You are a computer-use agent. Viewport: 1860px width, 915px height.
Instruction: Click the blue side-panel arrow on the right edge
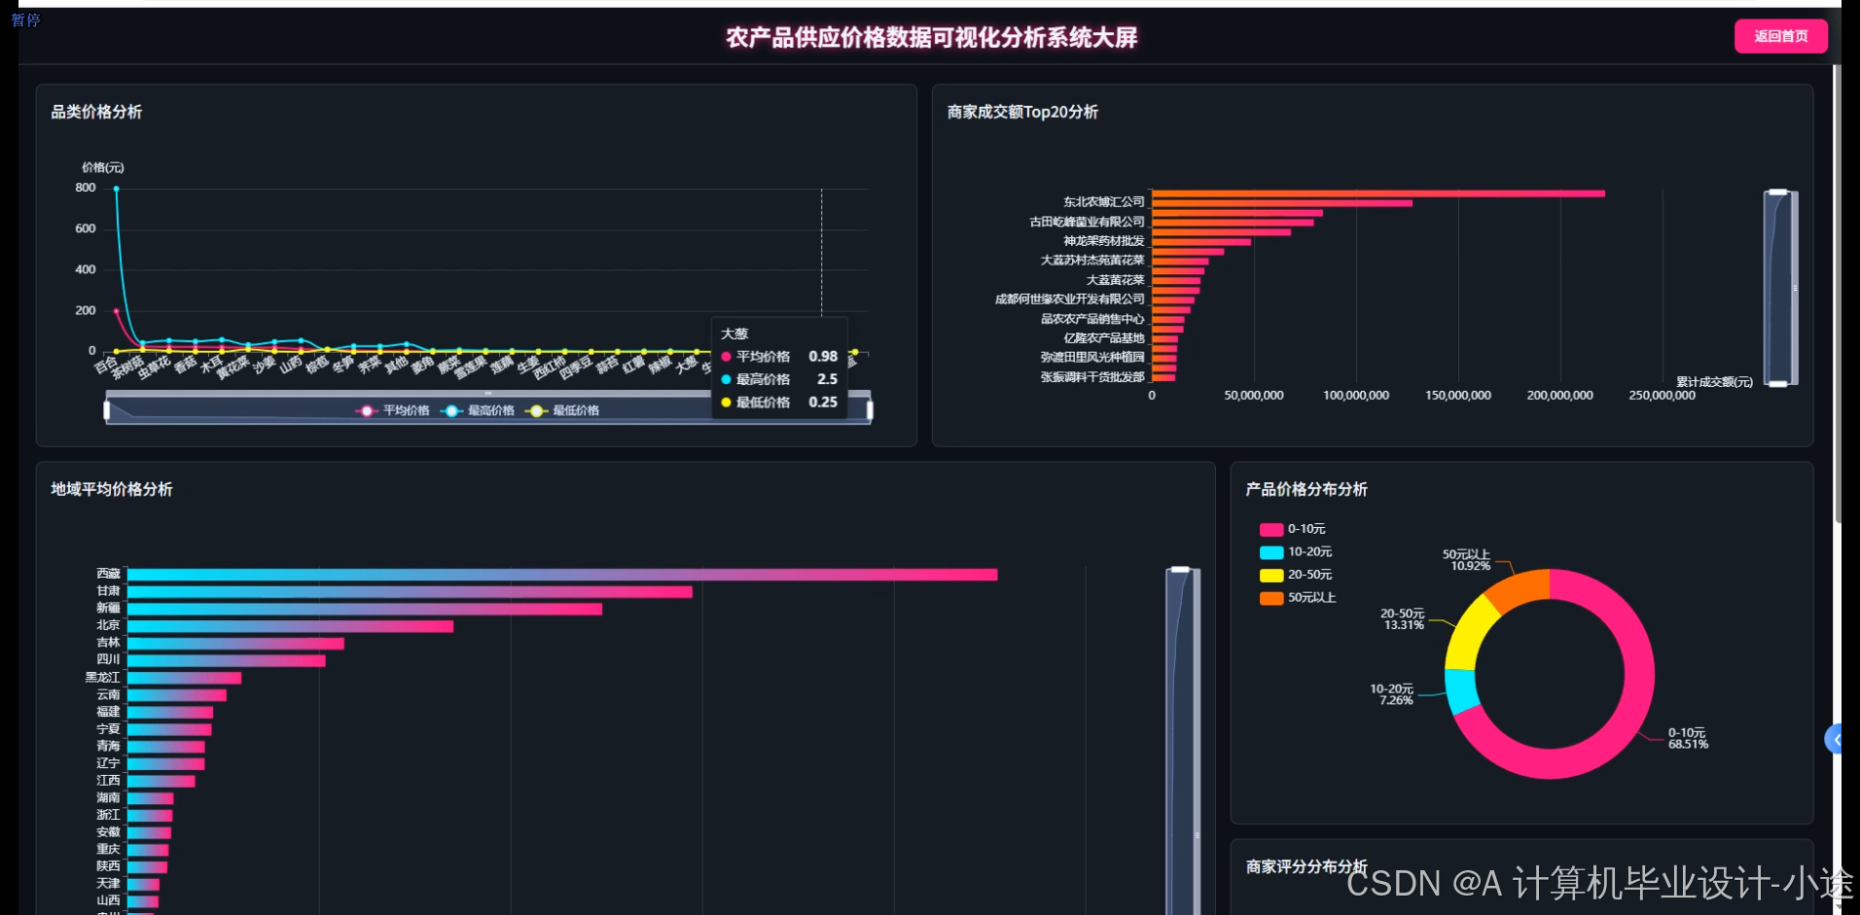pyautogui.click(x=1834, y=740)
